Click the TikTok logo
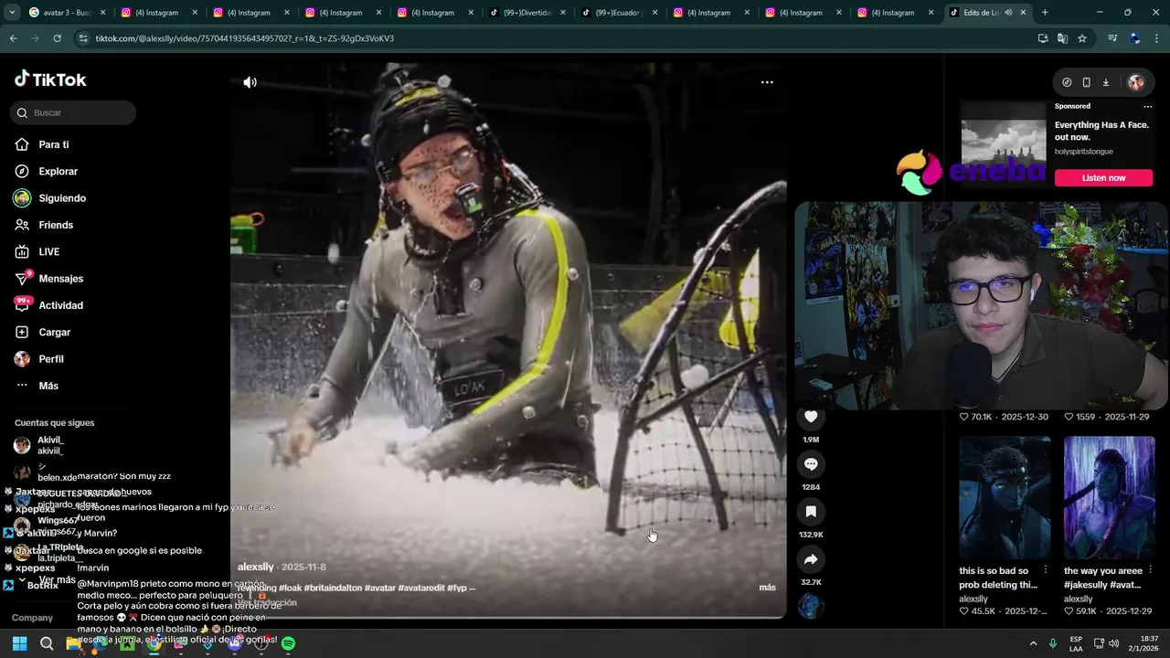This screenshot has height=658, width=1170. pos(50,80)
